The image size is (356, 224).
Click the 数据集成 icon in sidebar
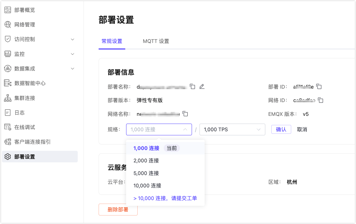coord(8,69)
